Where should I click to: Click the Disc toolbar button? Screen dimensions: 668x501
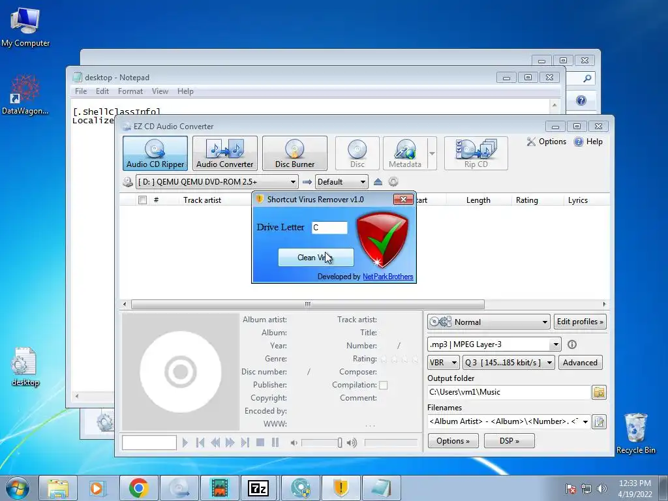pyautogui.click(x=357, y=153)
